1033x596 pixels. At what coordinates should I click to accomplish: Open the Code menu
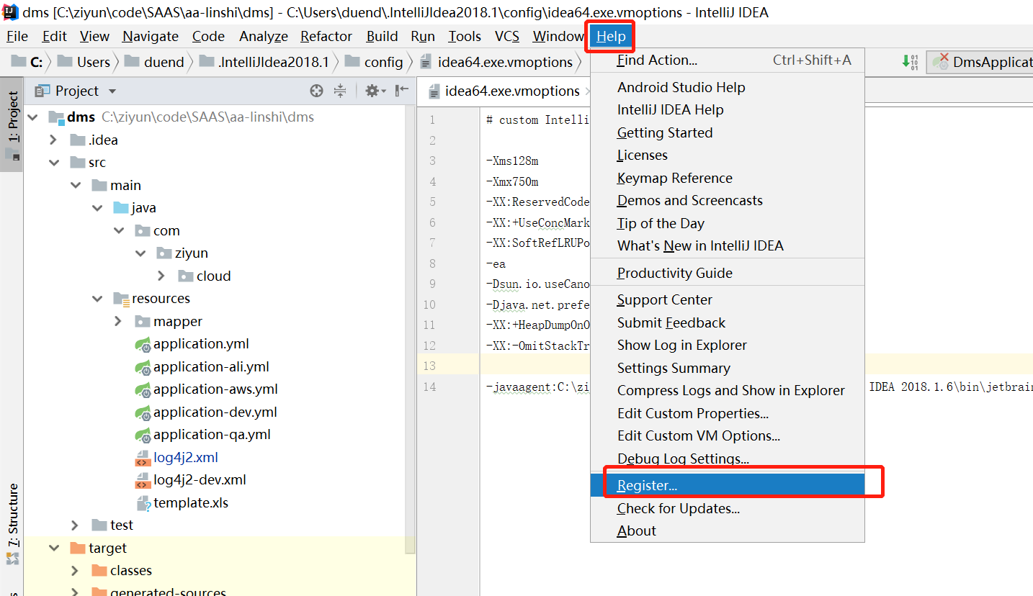coord(208,36)
